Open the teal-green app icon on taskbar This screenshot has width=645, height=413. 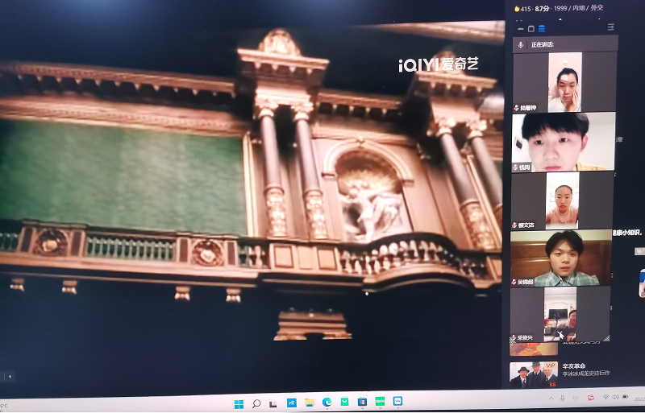coord(345,402)
